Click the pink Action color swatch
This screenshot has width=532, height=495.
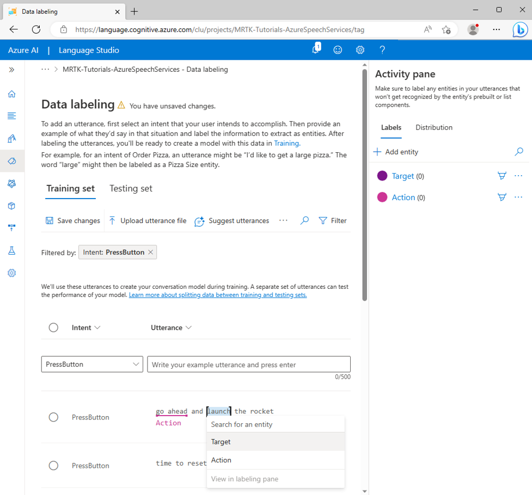point(382,197)
